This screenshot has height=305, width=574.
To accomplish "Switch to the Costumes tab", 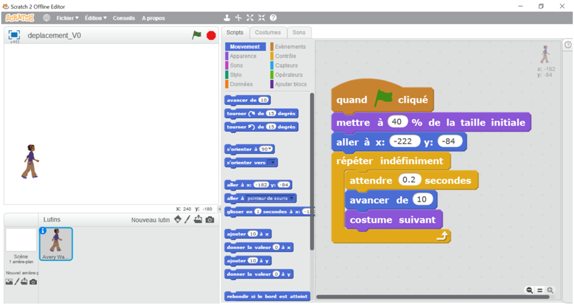I will pyautogui.click(x=267, y=33).
